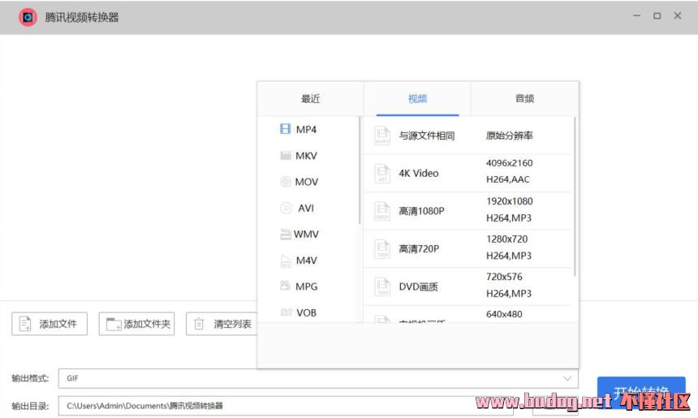The height and width of the screenshot is (418, 698).
Task: Click the file icon beside 4K Video
Action: coord(382,173)
